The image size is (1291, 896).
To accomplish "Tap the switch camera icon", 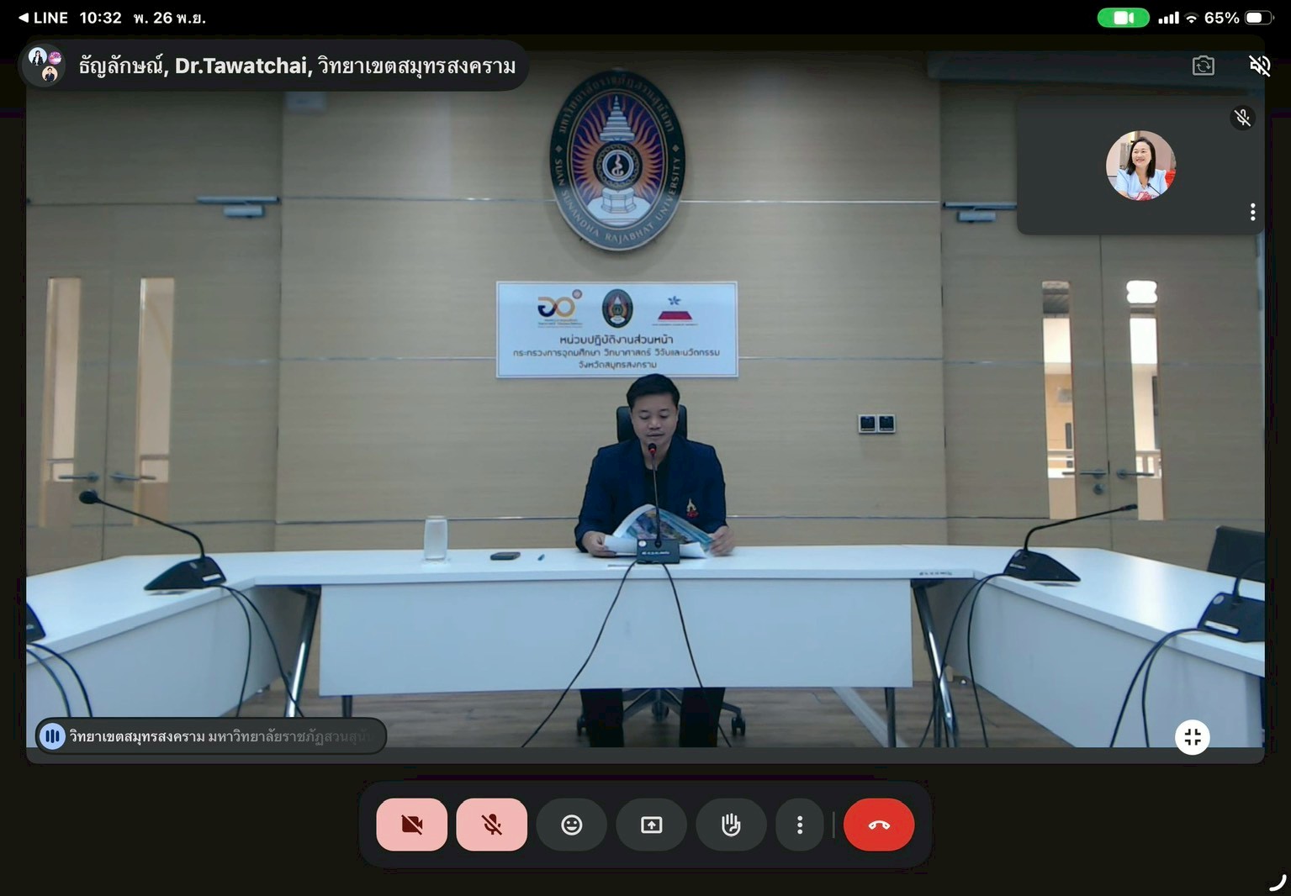I will 1203,66.
